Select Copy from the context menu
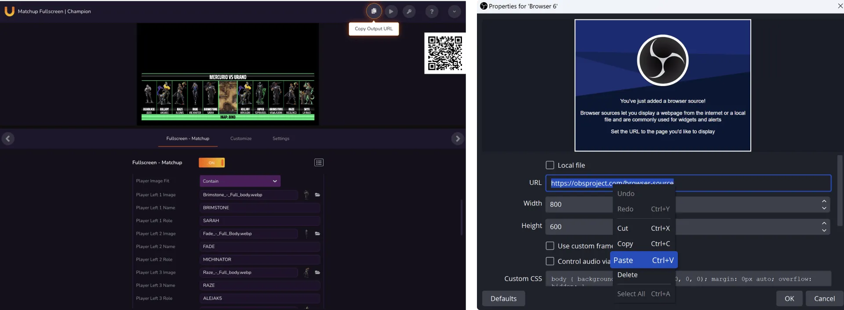 [x=644, y=244]
